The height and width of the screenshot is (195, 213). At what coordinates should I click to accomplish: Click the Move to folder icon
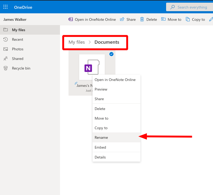(163, 19)
